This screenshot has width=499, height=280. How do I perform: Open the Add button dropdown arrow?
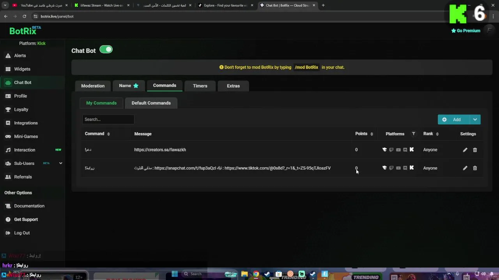coord(475,119)
